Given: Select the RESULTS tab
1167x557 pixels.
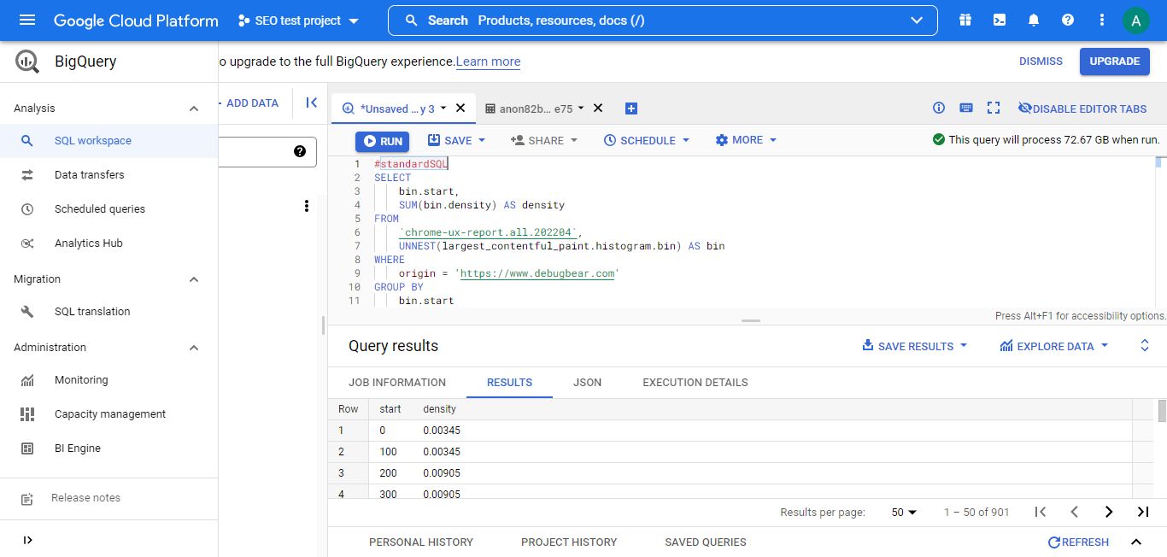Looking at the screenshot, I should (509, 383).
